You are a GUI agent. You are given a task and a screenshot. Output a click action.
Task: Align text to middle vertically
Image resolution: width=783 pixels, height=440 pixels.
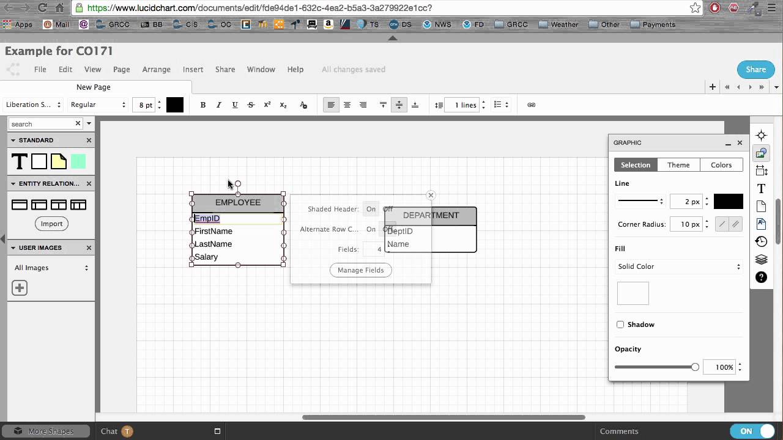(399, 105)
